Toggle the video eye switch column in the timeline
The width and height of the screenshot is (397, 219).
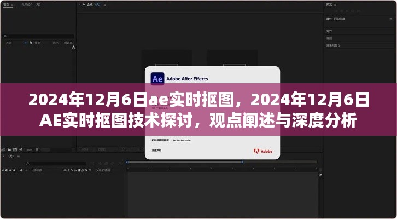3,170
